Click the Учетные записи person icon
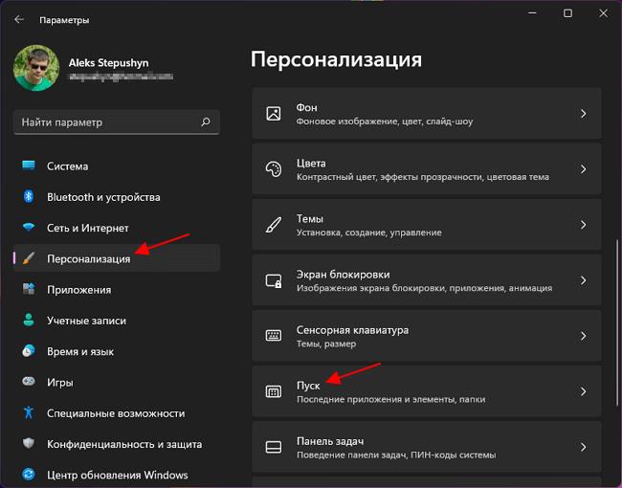 click(29, 320)
